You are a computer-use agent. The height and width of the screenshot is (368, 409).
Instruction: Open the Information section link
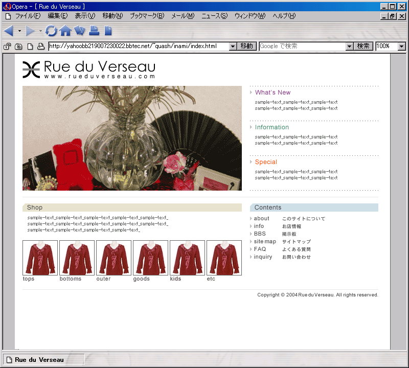[x=272, y=127]
